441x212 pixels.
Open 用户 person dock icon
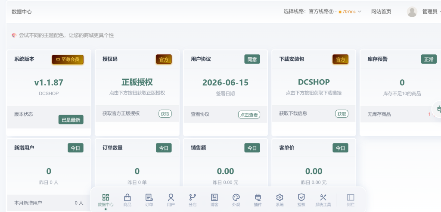click(171, 200)
